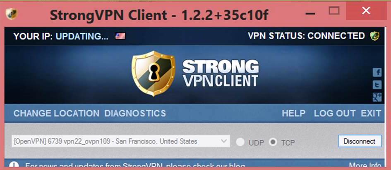
Task: Click the Help menu item
Action: click(293, 113)
